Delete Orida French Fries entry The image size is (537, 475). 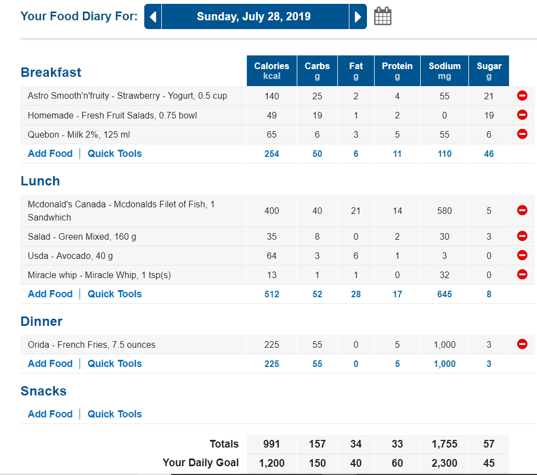[x=522, y=344]
